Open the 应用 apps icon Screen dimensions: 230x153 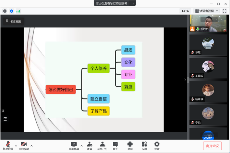[x=144, y=145]
